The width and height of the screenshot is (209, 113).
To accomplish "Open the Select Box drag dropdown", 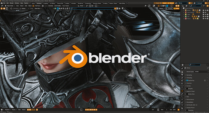I will (x=38, y=8).
